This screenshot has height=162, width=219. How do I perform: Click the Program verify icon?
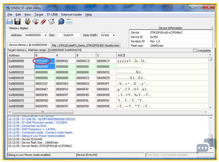(x=51, y=22)
